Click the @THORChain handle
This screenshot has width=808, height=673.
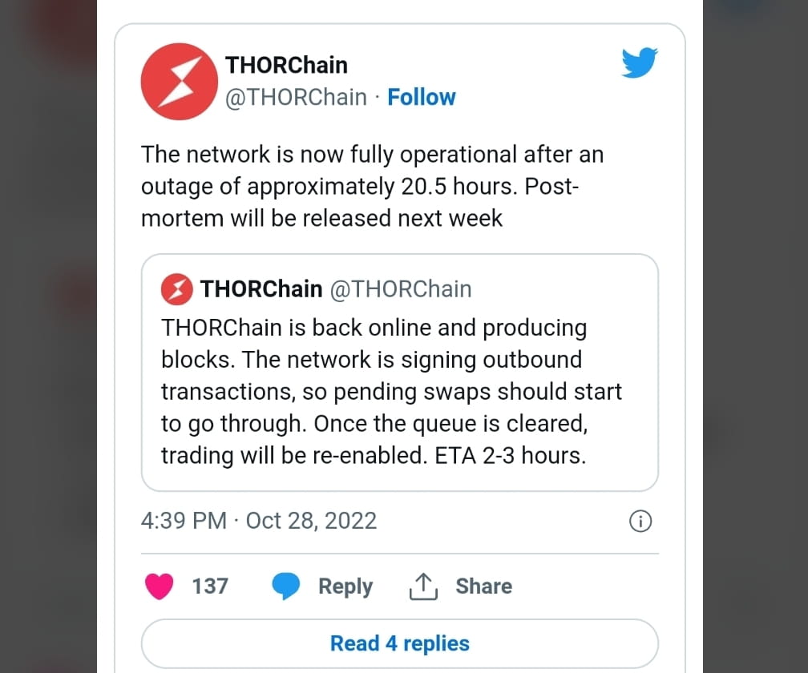[x=293, y=97]
